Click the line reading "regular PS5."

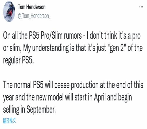coord(19,61)
